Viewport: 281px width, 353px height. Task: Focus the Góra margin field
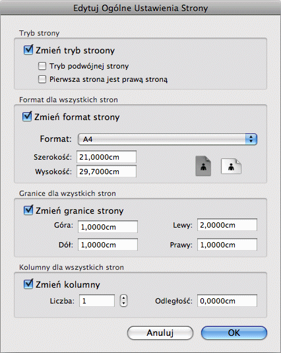tap(108, 226)
